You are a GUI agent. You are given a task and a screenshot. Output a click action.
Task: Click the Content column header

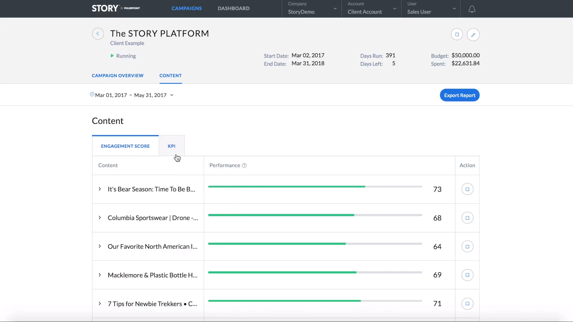[x=108, y=165]
